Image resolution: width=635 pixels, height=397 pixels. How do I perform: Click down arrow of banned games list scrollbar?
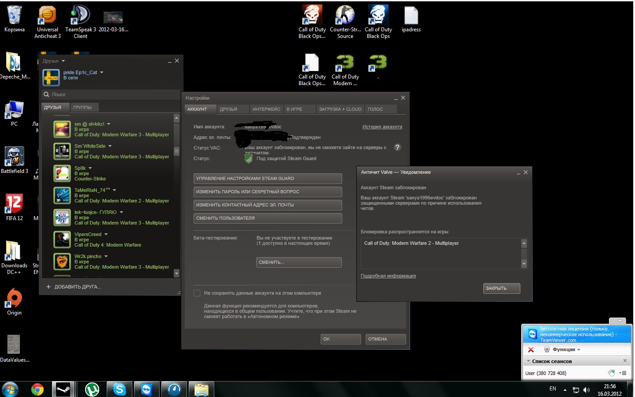524,264
